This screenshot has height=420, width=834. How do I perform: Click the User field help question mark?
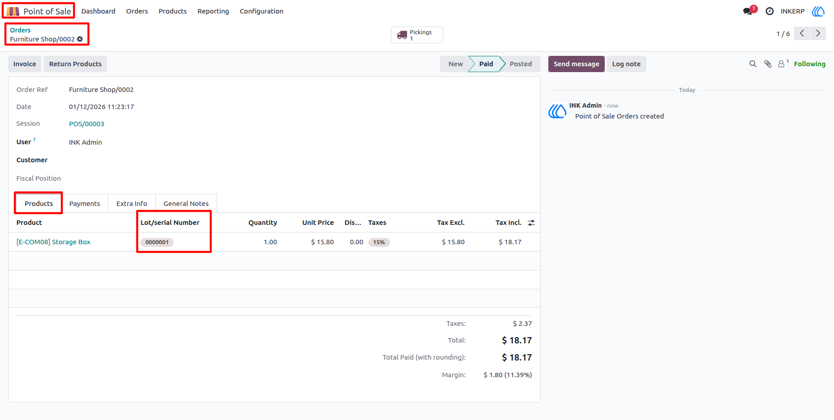(x=34, y=140)
